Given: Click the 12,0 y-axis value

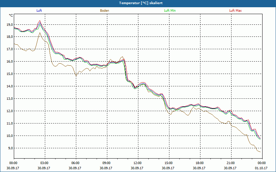Looking at the screenshot, I should tap(10, 111).
